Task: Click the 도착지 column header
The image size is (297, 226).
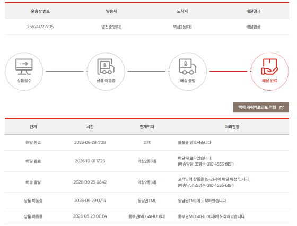Action: 182,11
